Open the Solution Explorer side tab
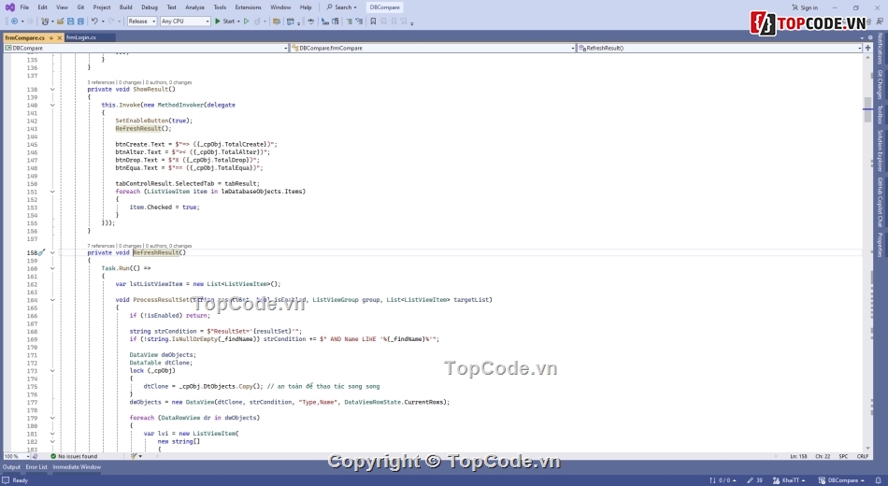The width and height of the screenshot is (888, 486). 881,150
